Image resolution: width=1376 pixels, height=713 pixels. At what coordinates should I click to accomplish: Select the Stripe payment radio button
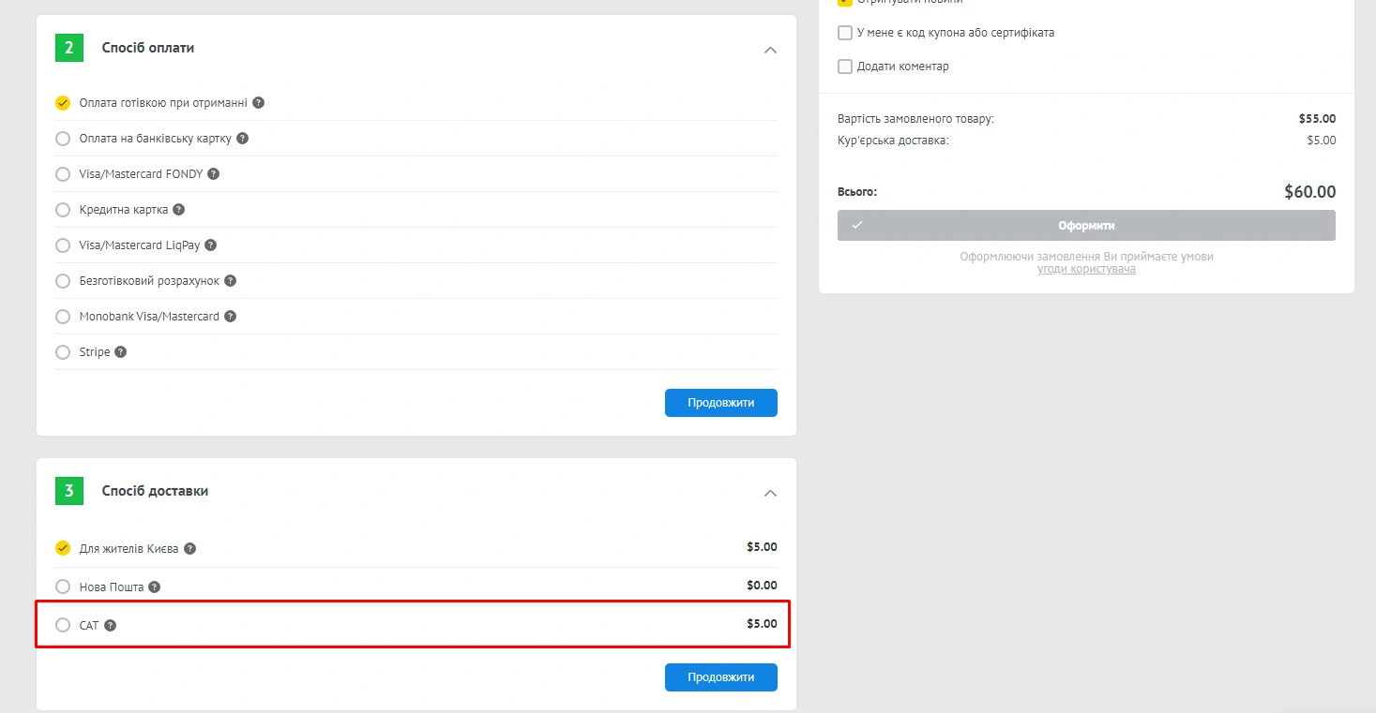63,352
